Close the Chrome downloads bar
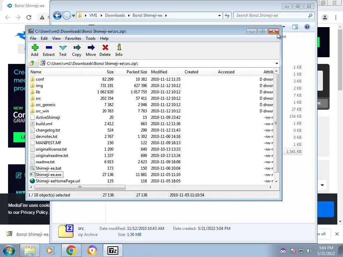This screenshot has height=257, width=343. coord(337,234)
